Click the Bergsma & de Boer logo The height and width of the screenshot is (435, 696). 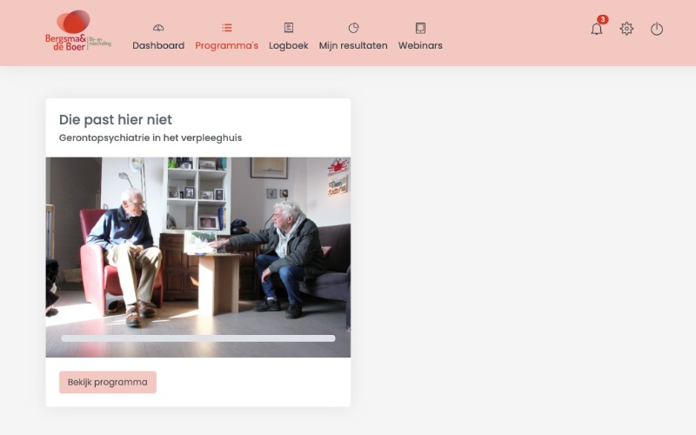(x=78, y=30)
